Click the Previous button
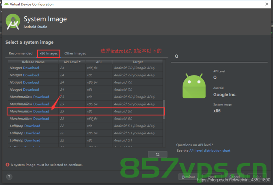The height and width of the screenshot is (185, 273). coord(189,177)
